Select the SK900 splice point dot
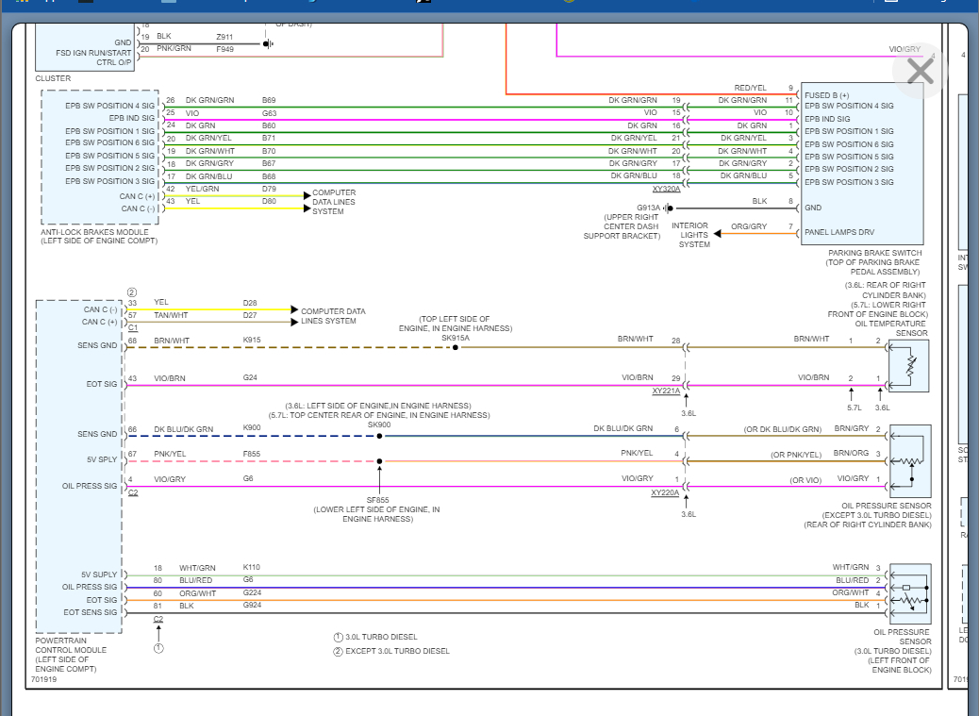 point(380,436)
